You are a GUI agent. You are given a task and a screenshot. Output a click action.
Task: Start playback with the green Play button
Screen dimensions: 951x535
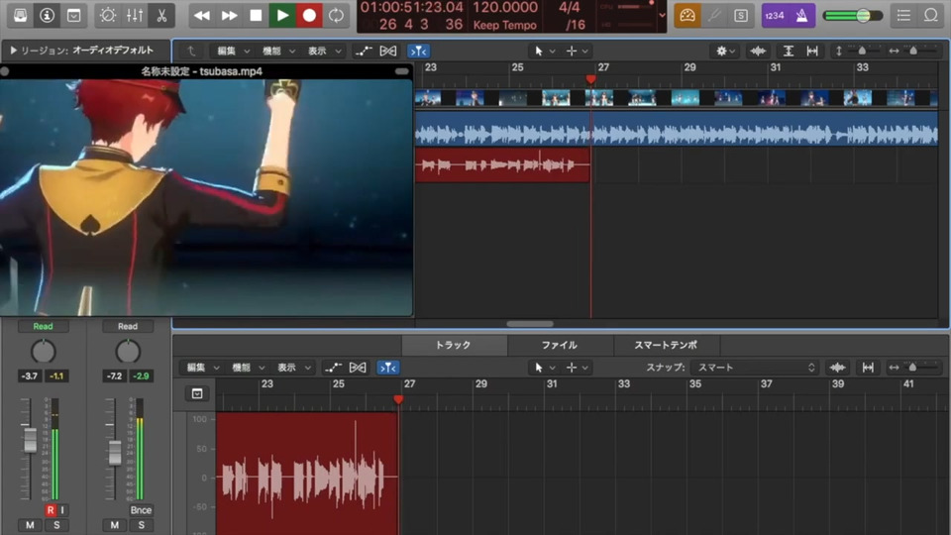[x=282, y=15]
